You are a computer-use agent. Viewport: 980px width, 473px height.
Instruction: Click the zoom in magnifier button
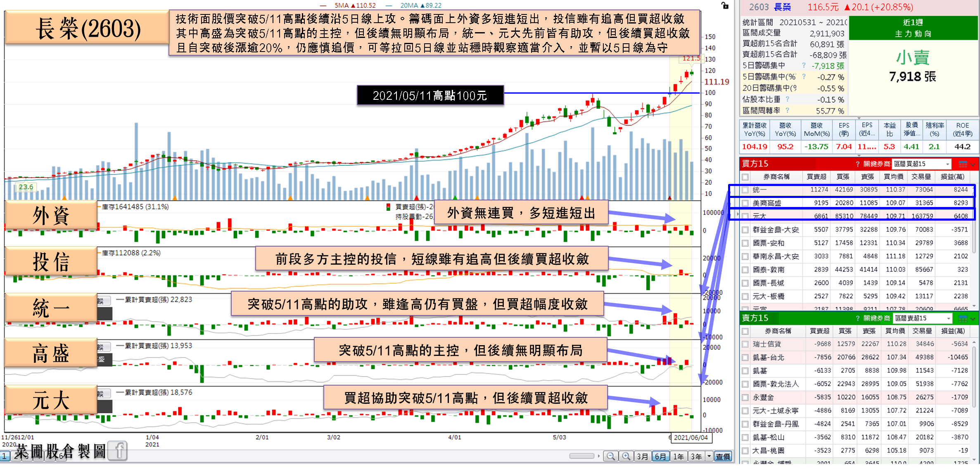tap(626, 456)
